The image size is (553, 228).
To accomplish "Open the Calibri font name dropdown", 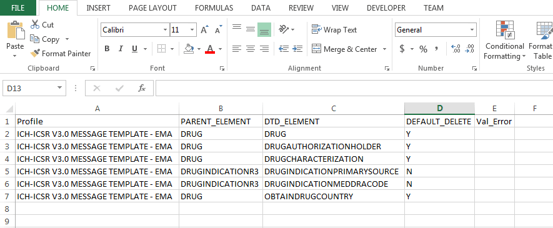I will [165, 30].
